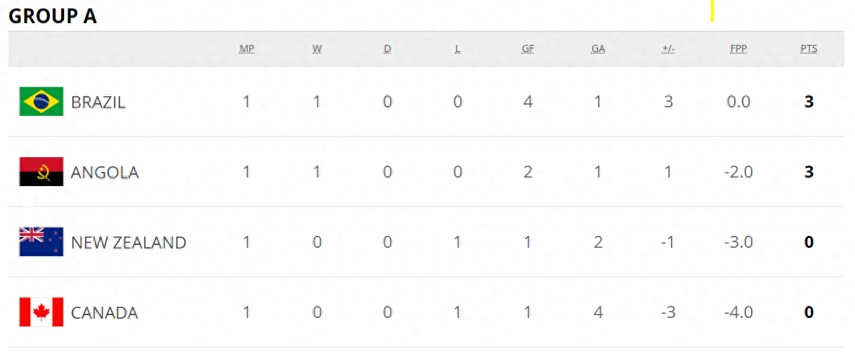Click the D column header
Screen dimensions: 855x358
[x=387, y=49]
